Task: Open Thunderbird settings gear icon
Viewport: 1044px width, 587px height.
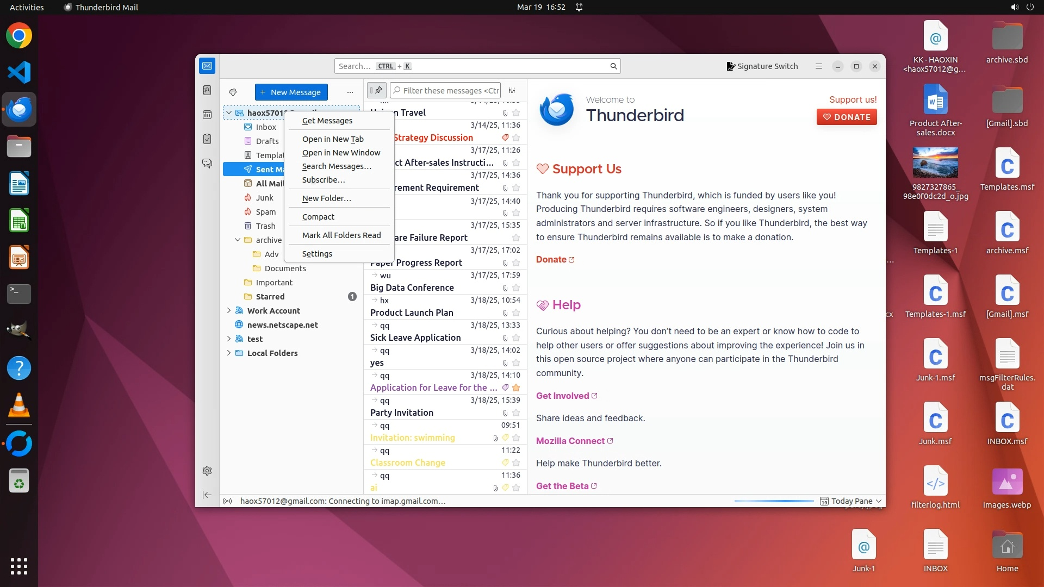Action: (207, 471)
